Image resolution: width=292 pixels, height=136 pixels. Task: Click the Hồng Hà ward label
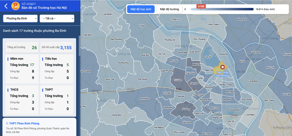coord(224,54)
